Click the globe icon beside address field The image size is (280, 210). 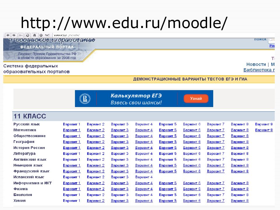41,35
